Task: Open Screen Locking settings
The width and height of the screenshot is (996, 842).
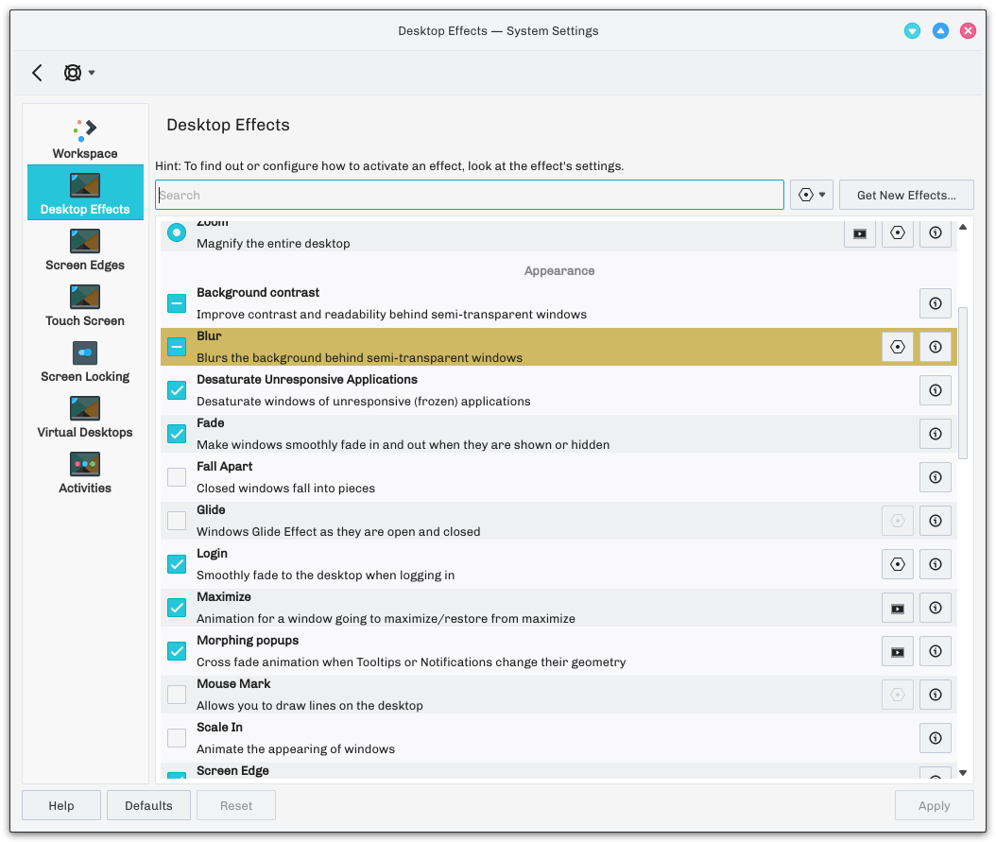Action: click(85, 361)
